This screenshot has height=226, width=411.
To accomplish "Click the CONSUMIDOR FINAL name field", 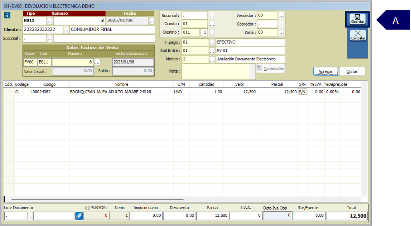I will click(112, 30).
